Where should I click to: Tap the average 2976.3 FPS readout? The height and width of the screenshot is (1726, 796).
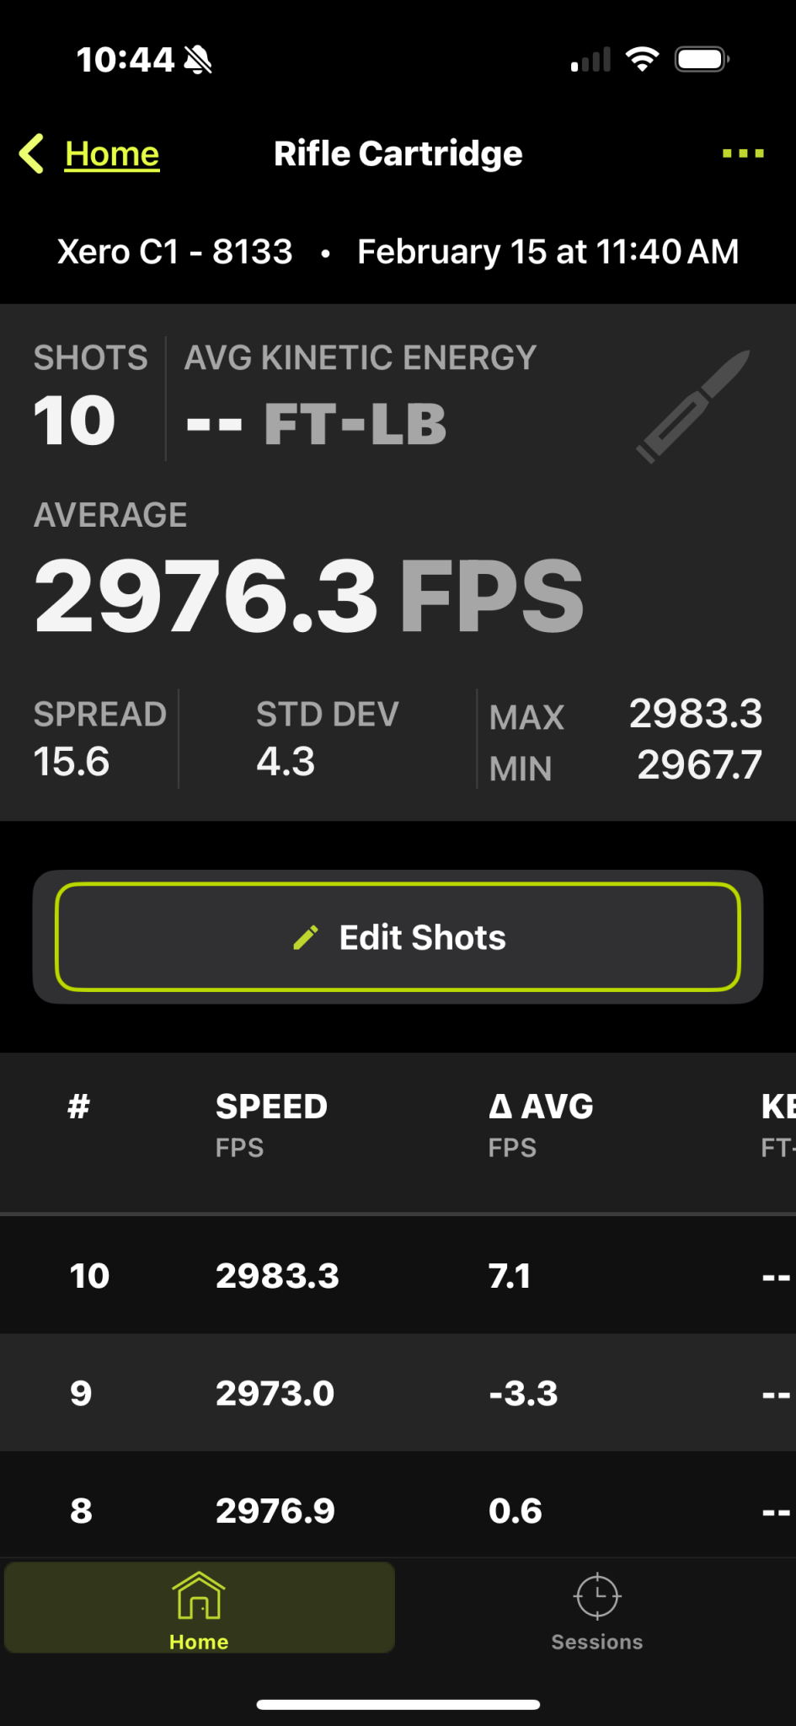(308, 596)
